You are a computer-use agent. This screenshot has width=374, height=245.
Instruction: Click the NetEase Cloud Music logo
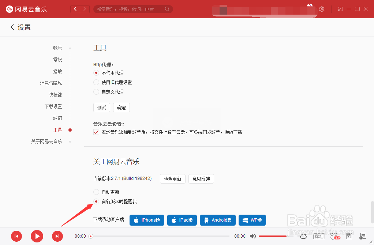26,9
